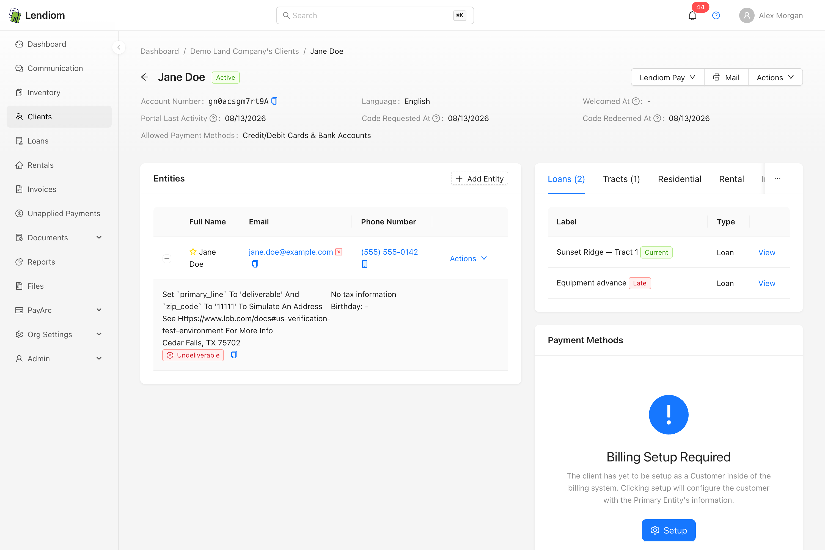Screen dimensions: 825x550
Task: Click the Add Entity button
Action: [x=480, y=178]
